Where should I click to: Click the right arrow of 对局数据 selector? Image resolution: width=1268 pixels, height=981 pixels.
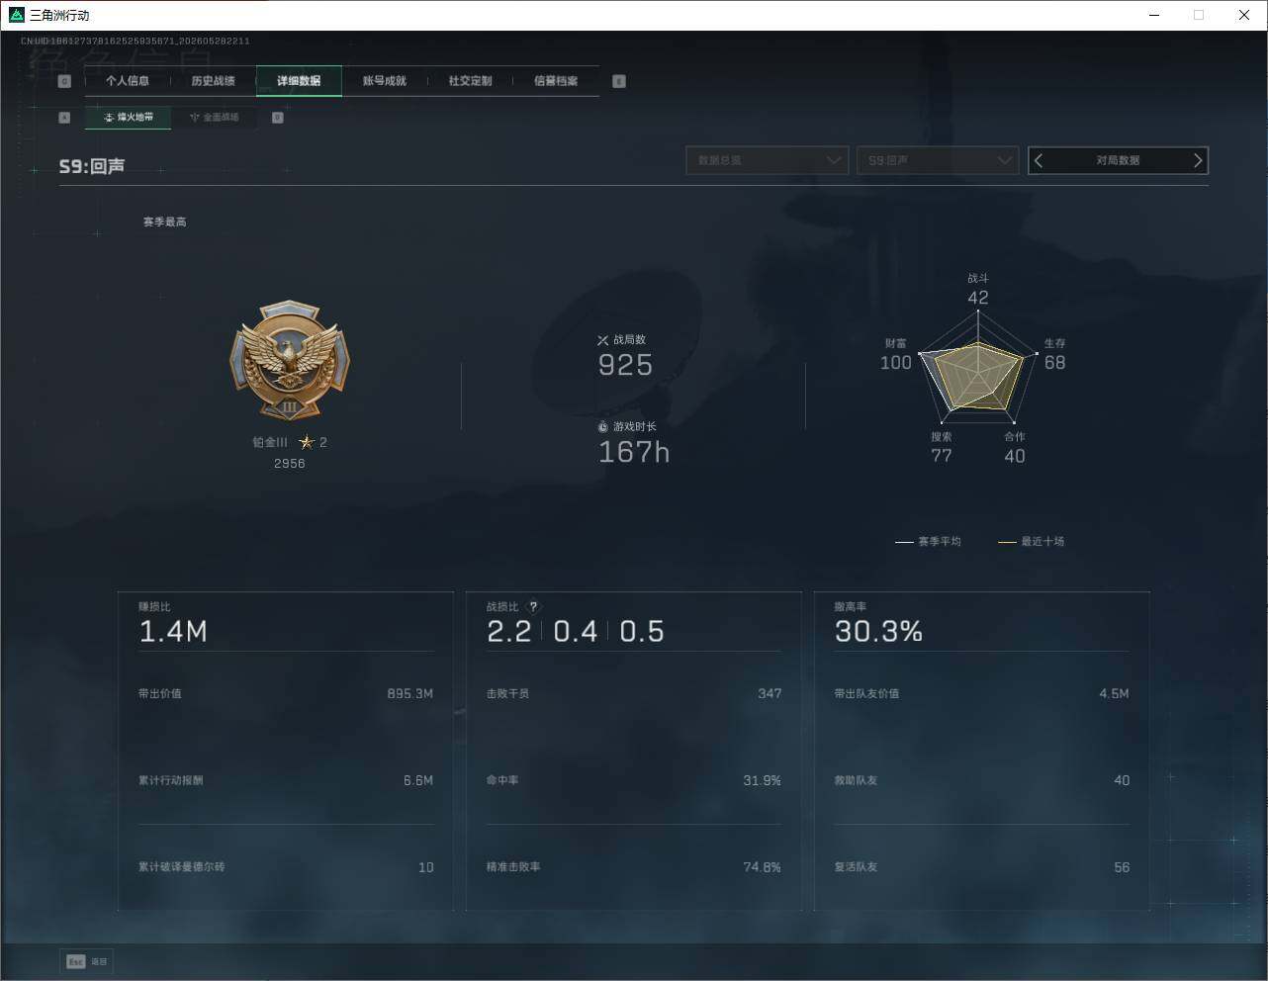[x=1198, y=160]
